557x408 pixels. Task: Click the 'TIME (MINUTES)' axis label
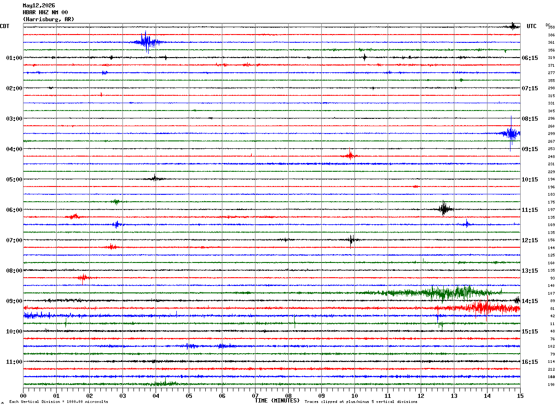277,401
